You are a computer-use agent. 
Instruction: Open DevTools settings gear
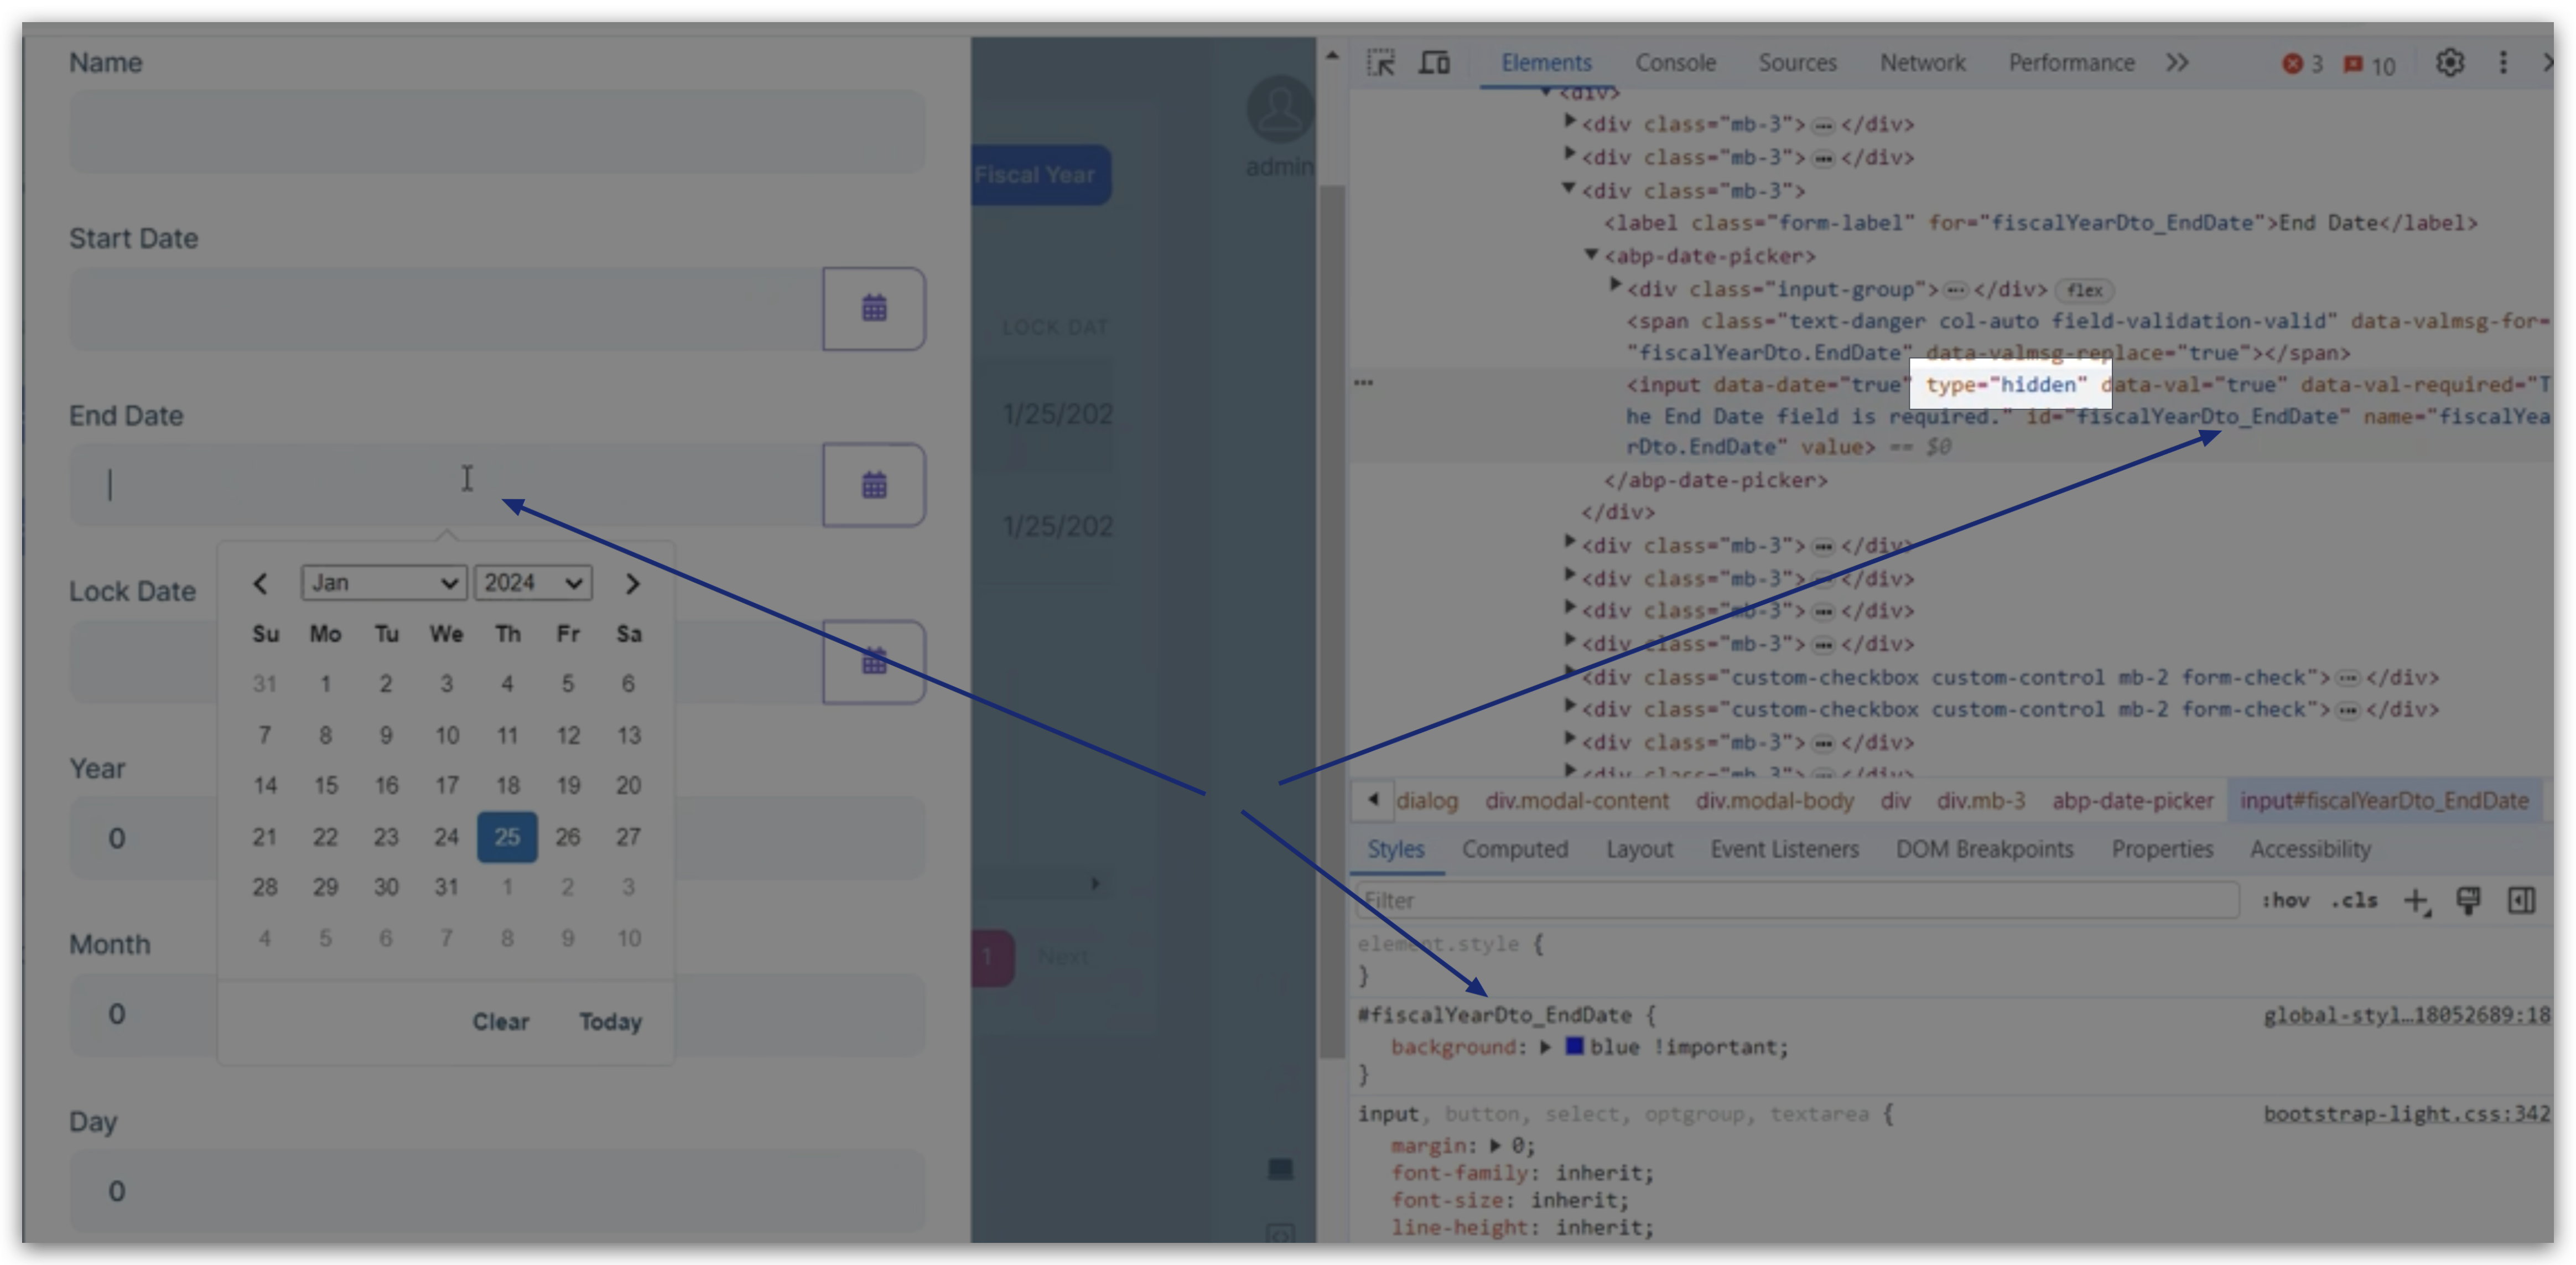[x=2449, y=63]
